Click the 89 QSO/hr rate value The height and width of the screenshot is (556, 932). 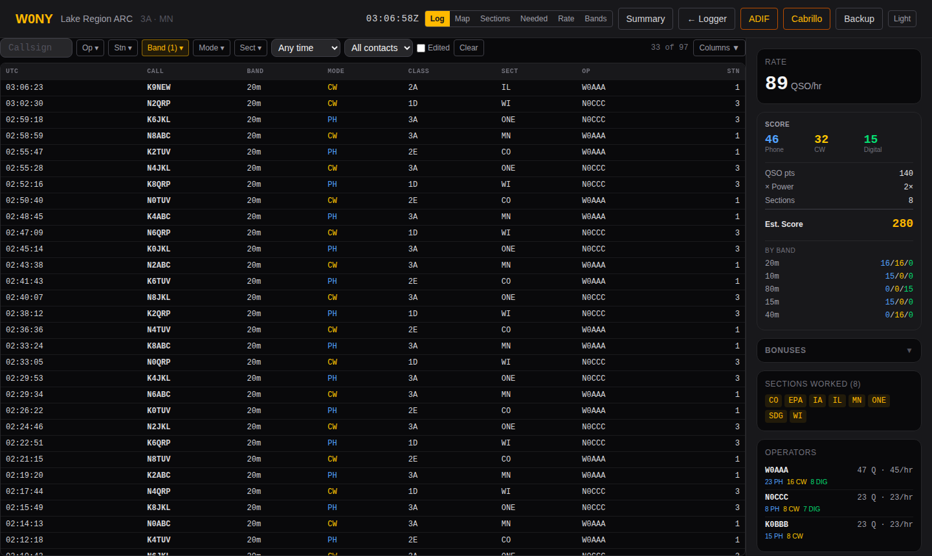point(793,83)
